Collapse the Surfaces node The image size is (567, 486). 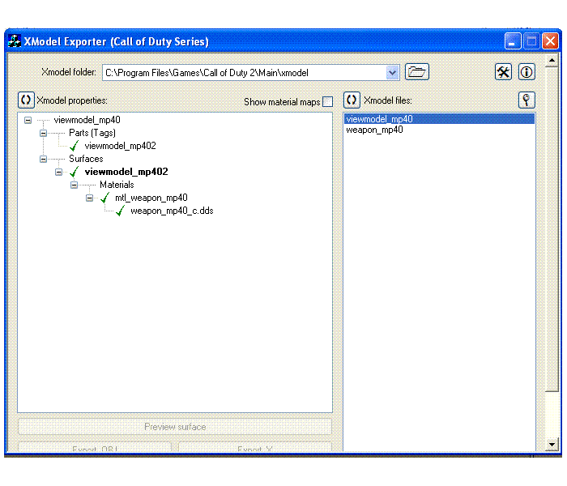43,159
